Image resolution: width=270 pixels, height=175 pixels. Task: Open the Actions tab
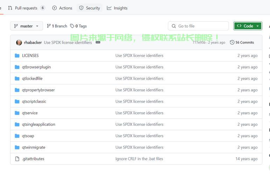tap(62, 8)
